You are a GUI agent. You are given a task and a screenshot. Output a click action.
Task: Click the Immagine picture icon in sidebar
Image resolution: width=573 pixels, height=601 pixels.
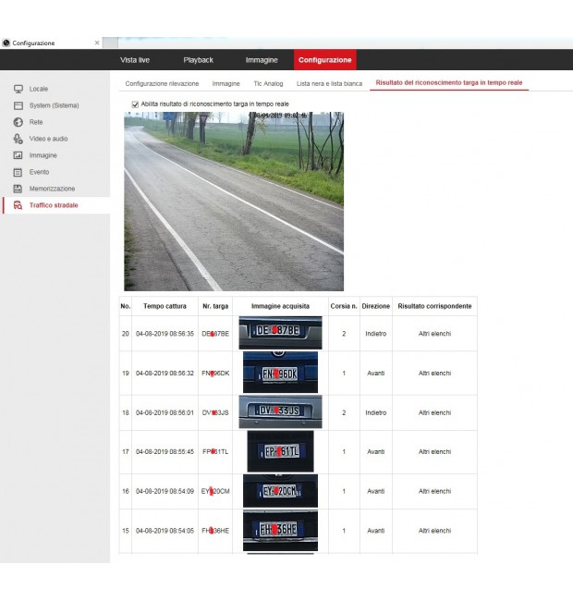18,155
